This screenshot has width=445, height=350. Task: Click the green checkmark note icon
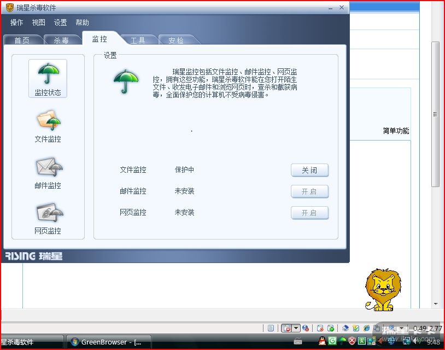pos(356,328)
